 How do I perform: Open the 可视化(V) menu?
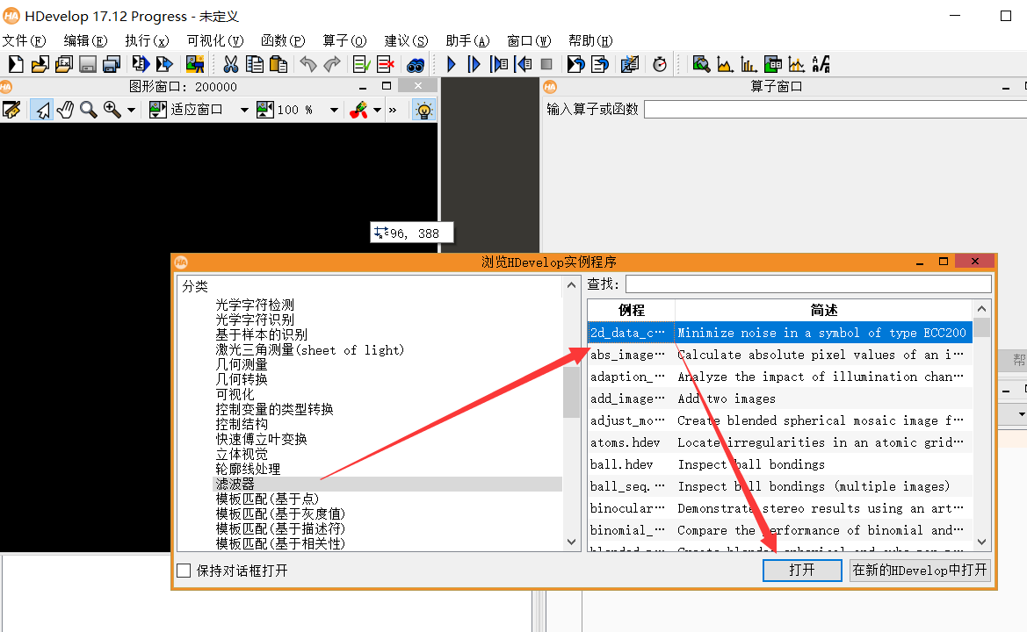coord(216,40)
